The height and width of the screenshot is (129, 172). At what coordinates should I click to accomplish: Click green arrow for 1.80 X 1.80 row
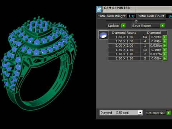click(165, 41)
